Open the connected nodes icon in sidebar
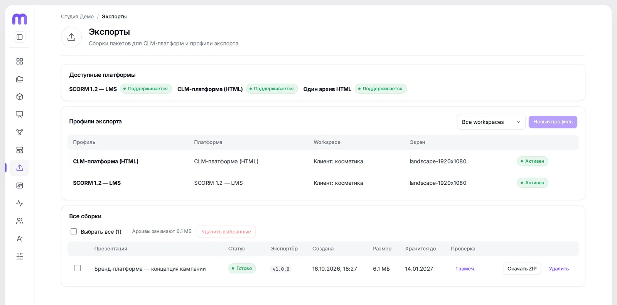 pos(20,132)
